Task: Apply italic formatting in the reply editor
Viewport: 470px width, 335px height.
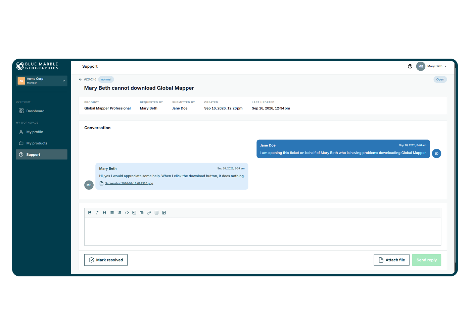Action: 97,213
